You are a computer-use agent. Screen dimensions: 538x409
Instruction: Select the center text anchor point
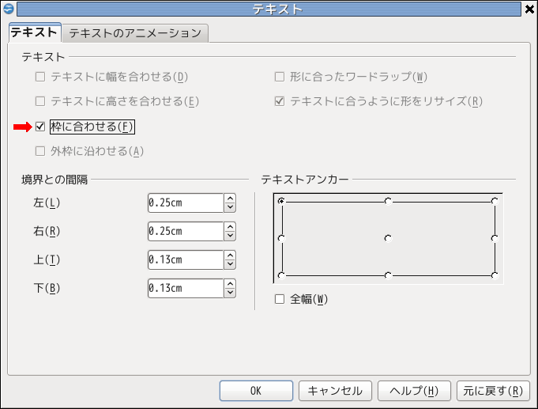click(x=388, y=237)
